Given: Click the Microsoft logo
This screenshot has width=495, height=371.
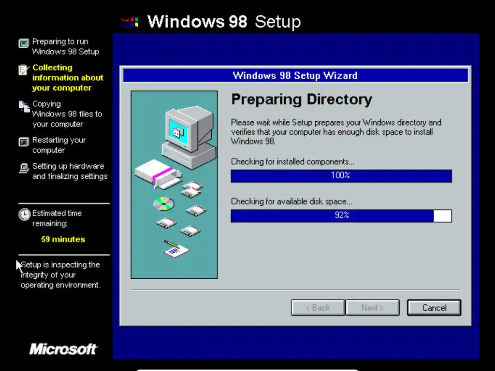Looking at the screenshot, I should [x=63, y=349].
